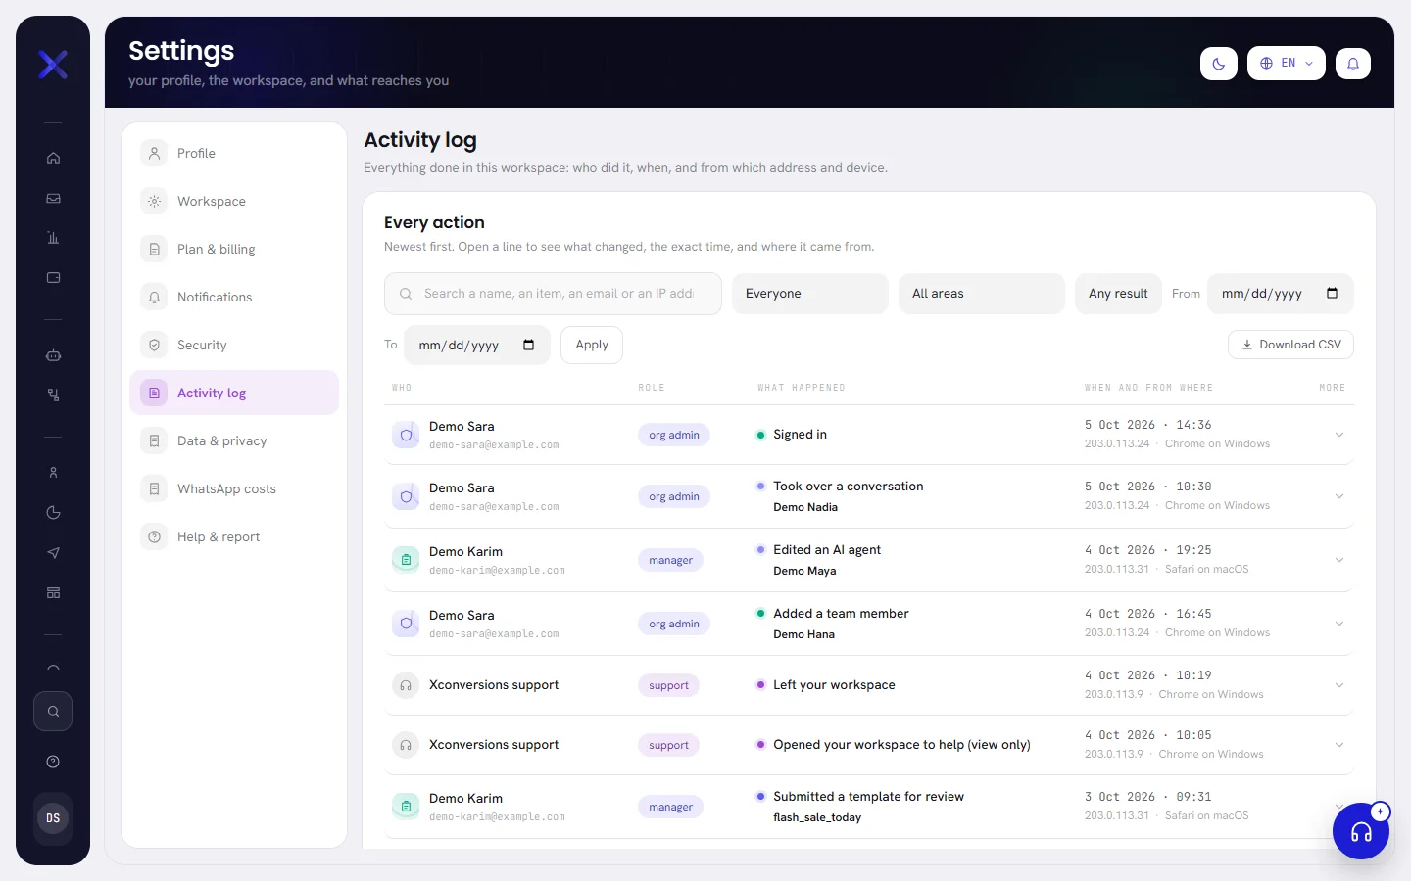Click the email demo-karim@example.com on the Edited an AI agent row

click(497, 571)
